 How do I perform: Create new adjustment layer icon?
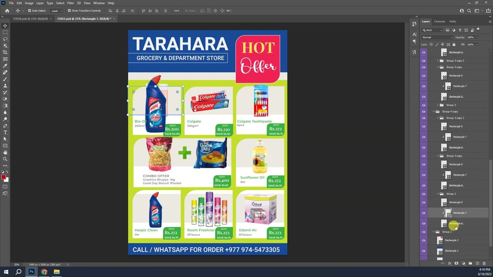(463, 264)
